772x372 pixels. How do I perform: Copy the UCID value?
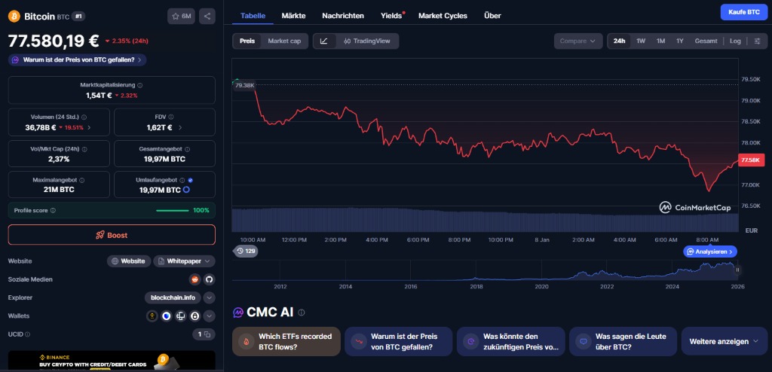pyautogui.click(x=204, y=334)
